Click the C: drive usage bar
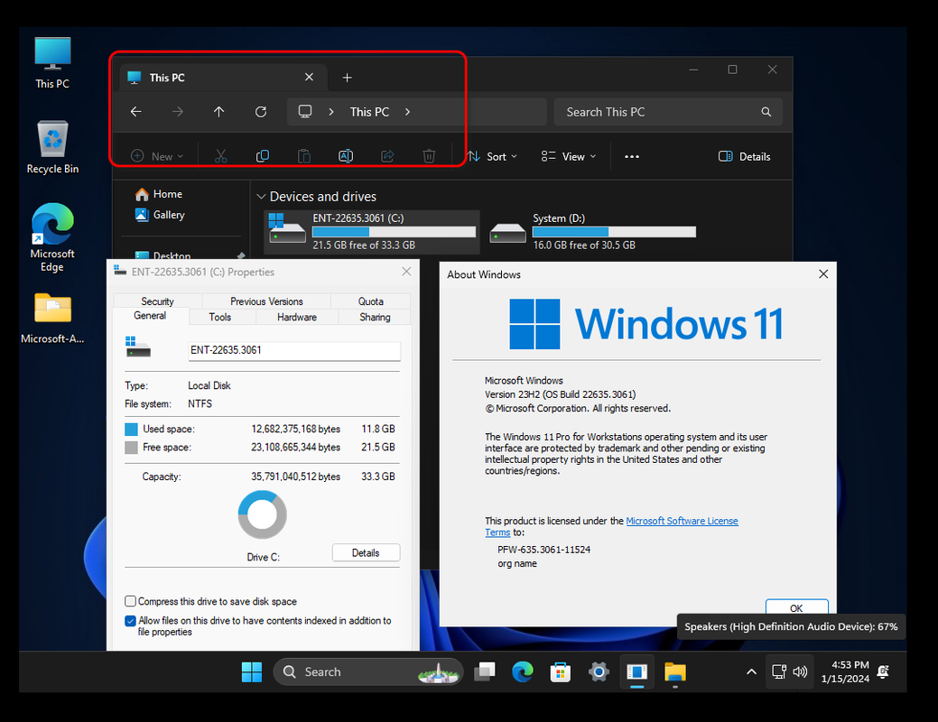The image size is (938, 722). point(394,232)
